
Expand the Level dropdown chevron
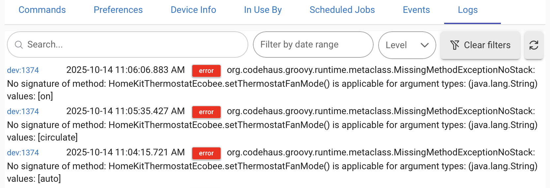(424, 45)
